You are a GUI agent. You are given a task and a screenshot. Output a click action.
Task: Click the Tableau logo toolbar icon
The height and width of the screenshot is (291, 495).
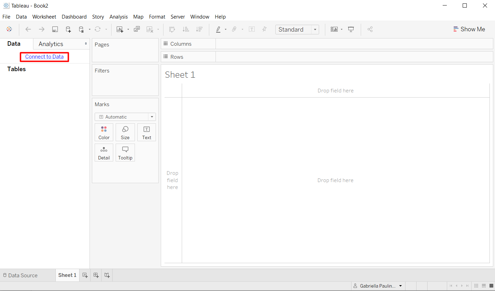(9, 29)
